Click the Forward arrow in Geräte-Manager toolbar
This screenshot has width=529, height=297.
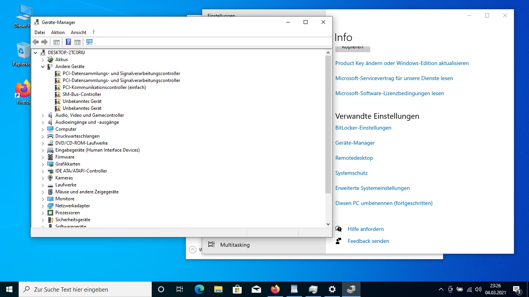45,42
